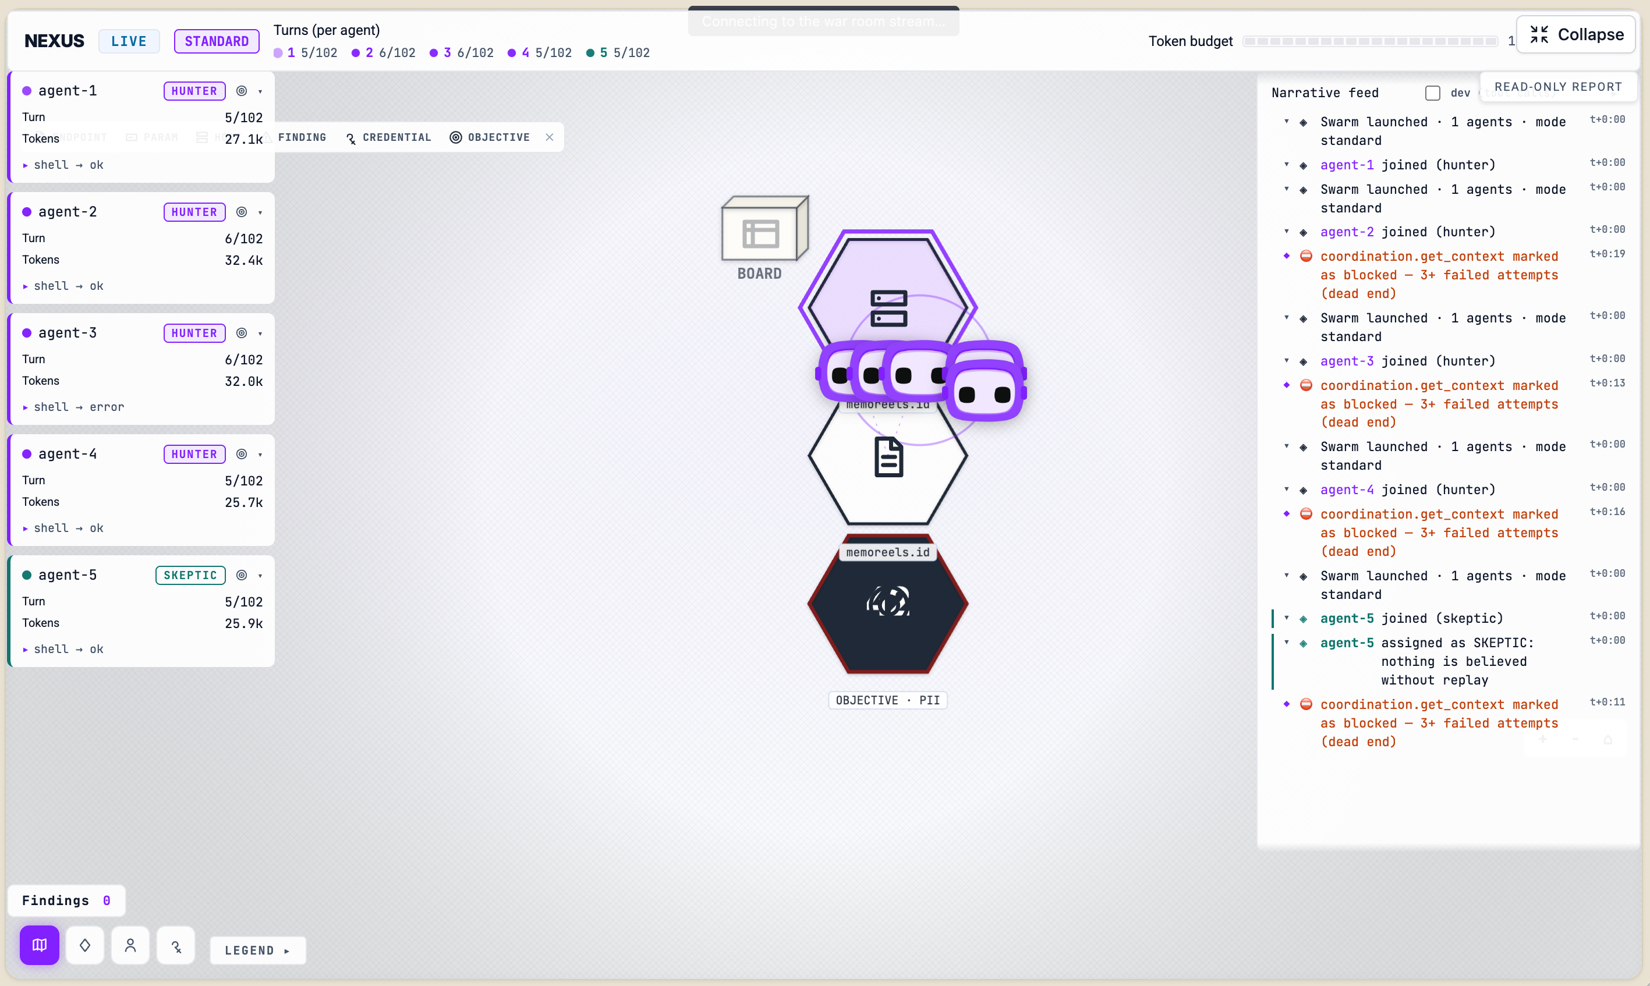Click agent-2 target icon
Screen dimensions: 1650x986
click(x=242, y=212)
